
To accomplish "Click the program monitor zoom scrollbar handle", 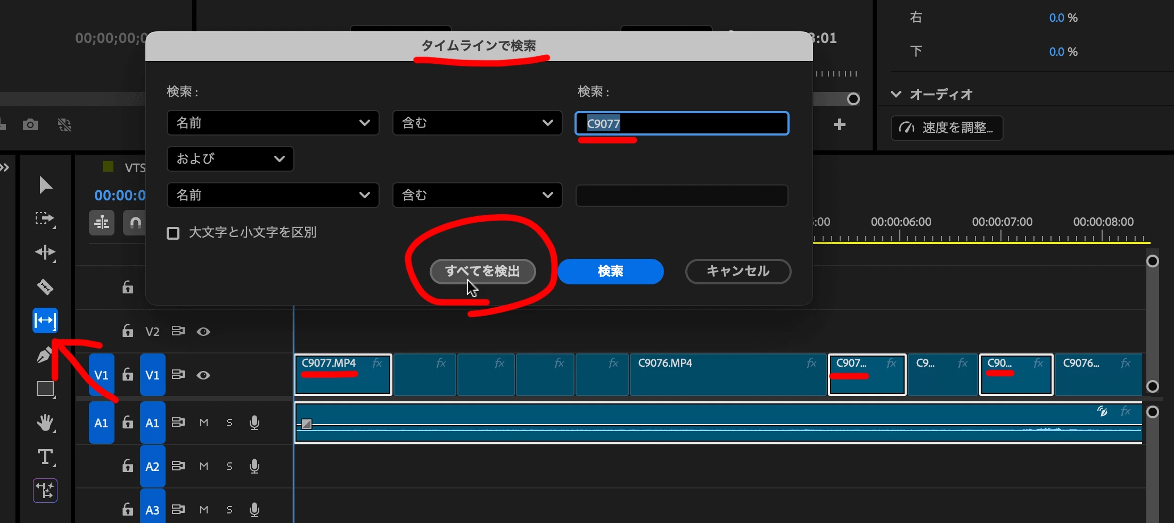I will coord(853,99).
